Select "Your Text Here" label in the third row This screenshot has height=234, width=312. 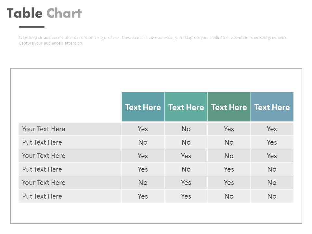coord(44,156)
